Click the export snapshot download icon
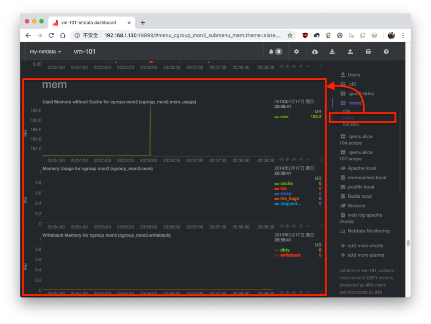 pyautogui.click(x=333, y=52)
